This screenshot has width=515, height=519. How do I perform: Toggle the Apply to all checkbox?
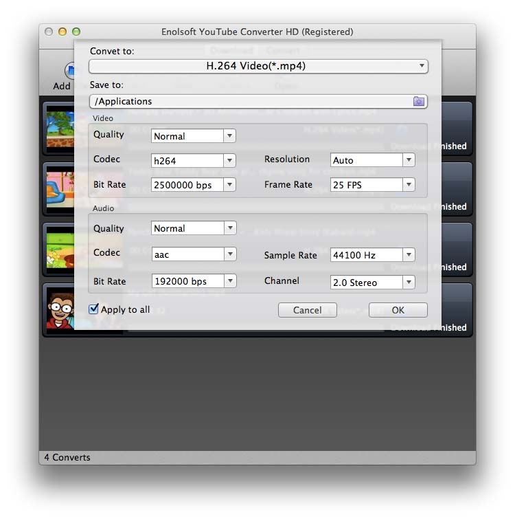tap(93, 309)
